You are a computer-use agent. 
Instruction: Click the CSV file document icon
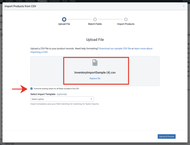pyautogui.click(x=95, y=63)
